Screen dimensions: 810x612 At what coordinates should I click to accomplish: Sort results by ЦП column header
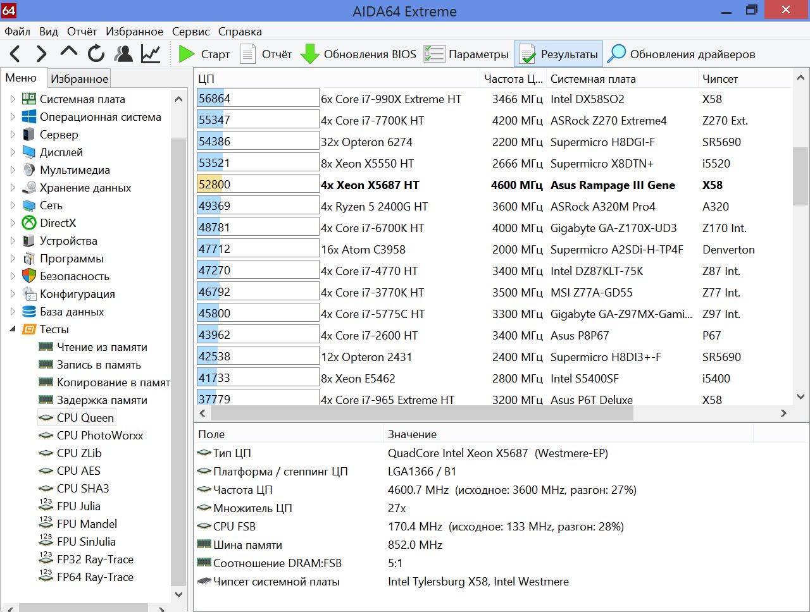(337, 79)
